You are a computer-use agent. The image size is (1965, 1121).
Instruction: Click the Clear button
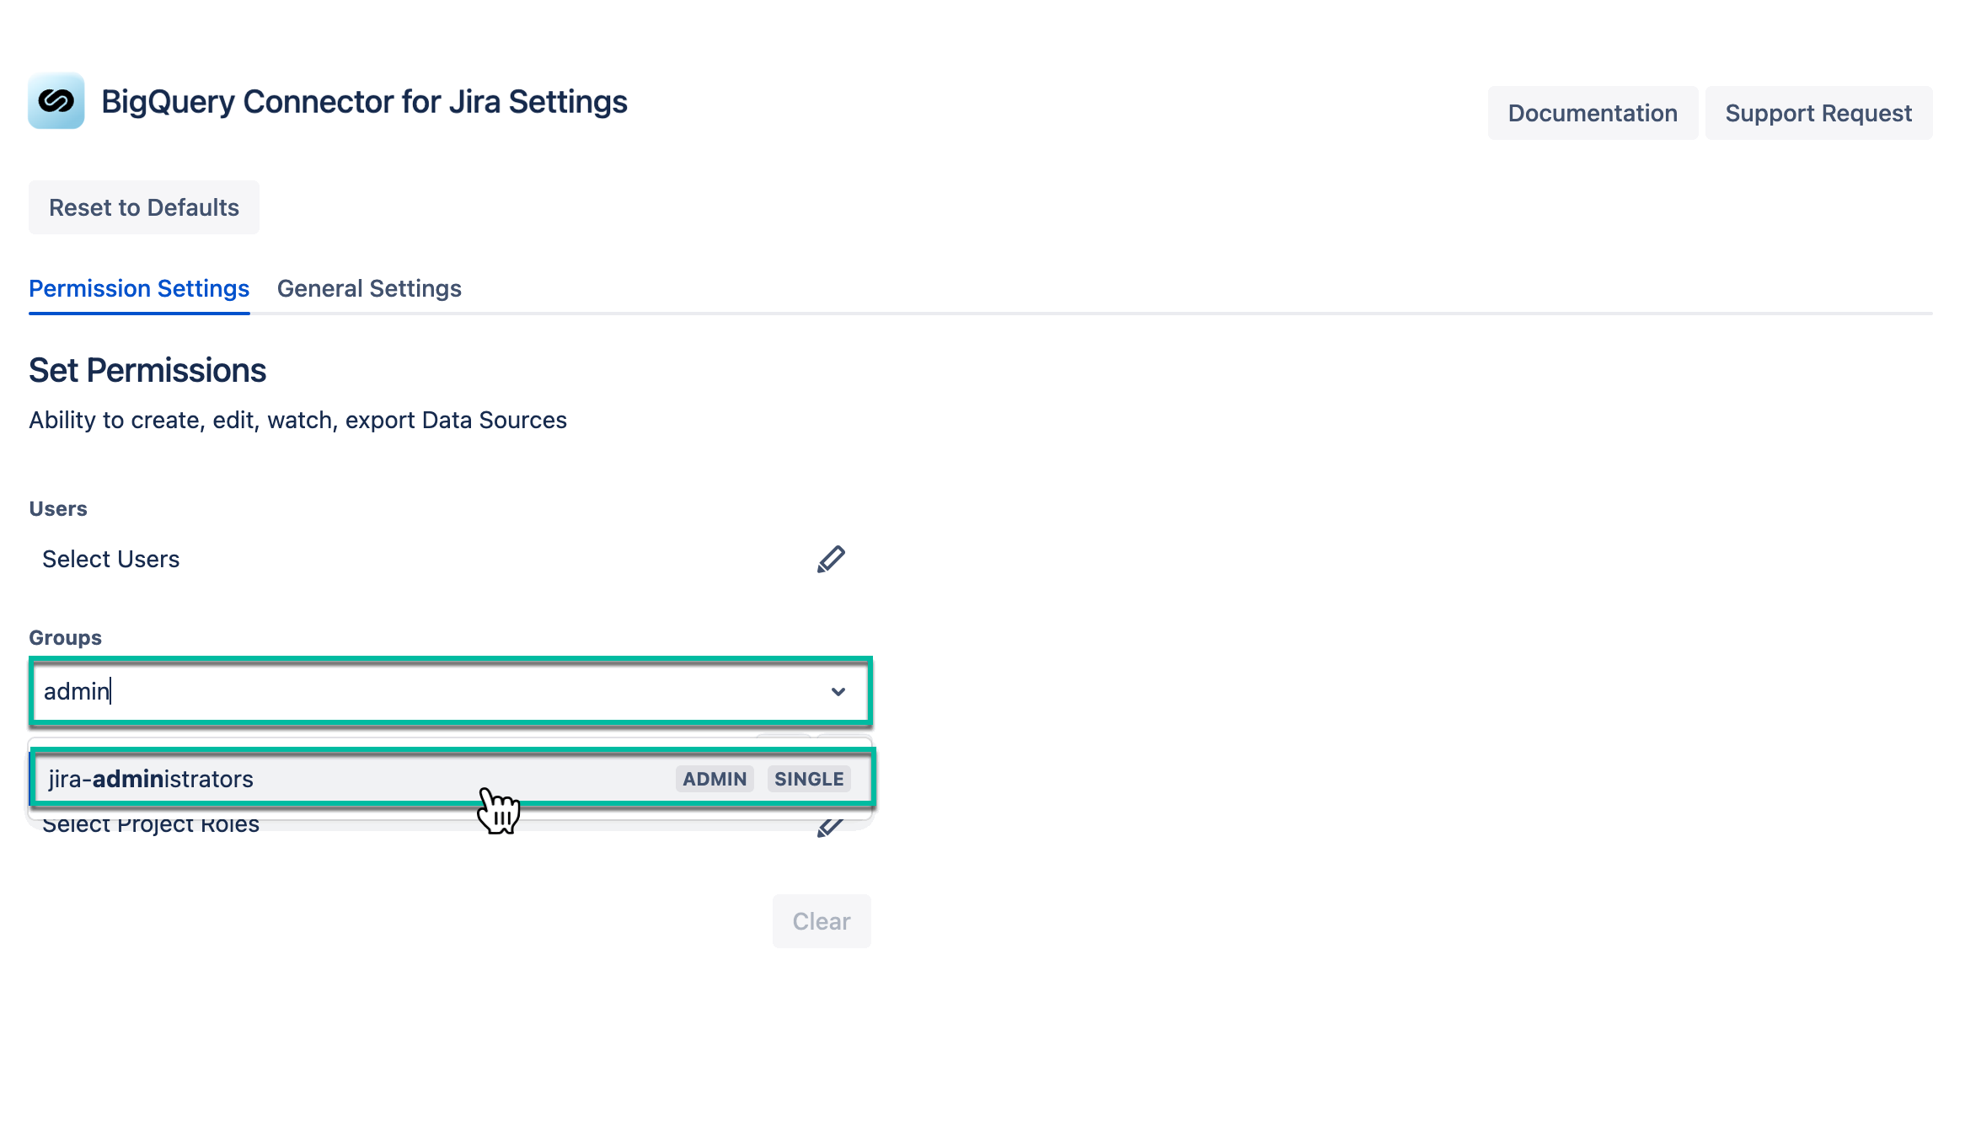tap(822, 921)
